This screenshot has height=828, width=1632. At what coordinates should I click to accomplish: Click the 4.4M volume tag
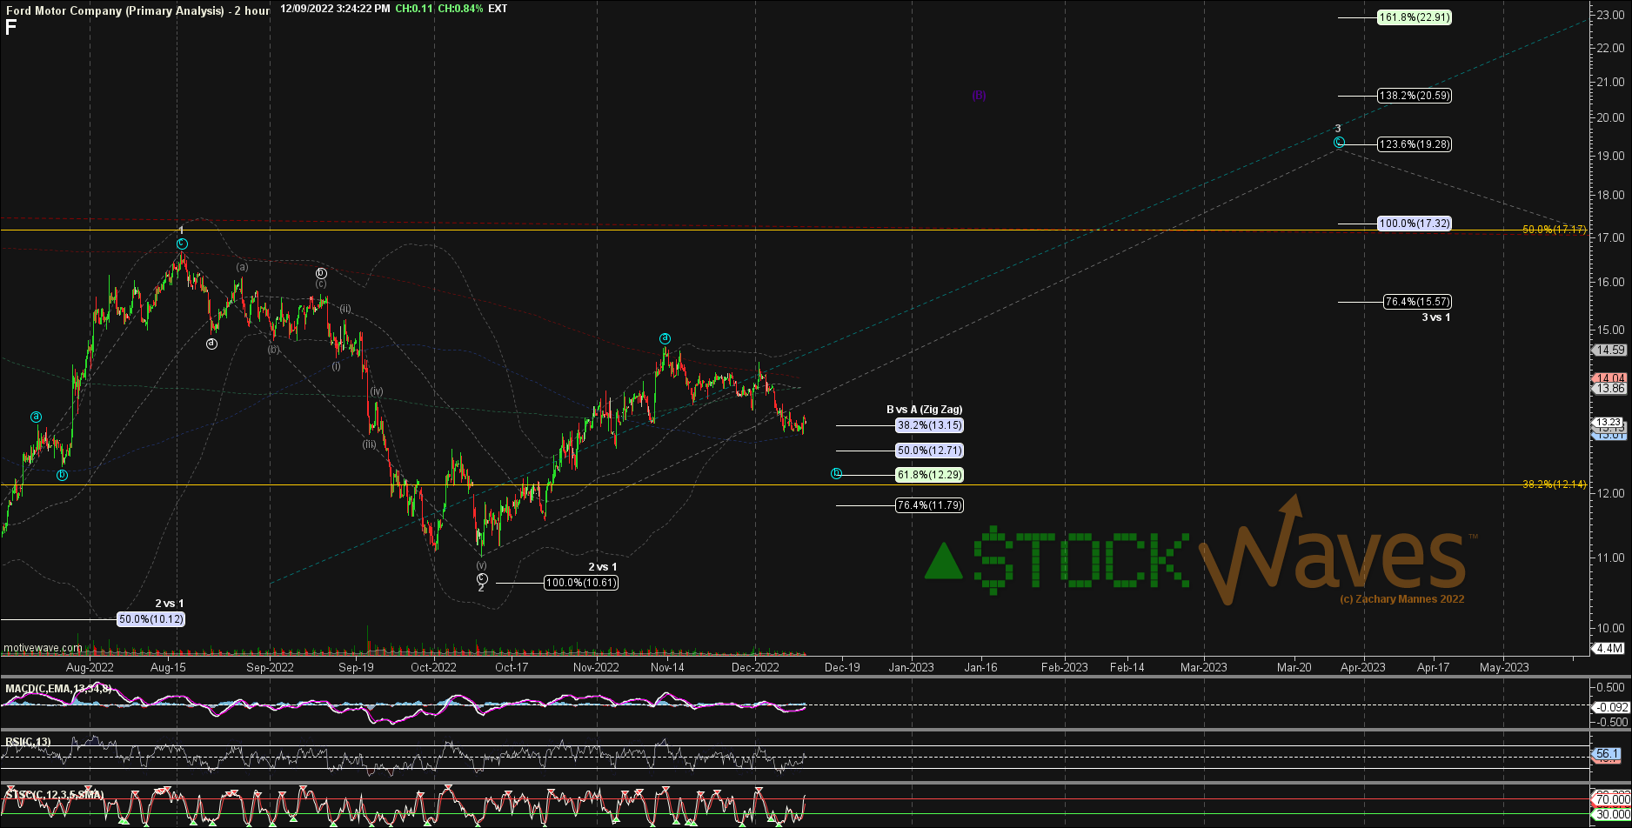click(1610, 648)
